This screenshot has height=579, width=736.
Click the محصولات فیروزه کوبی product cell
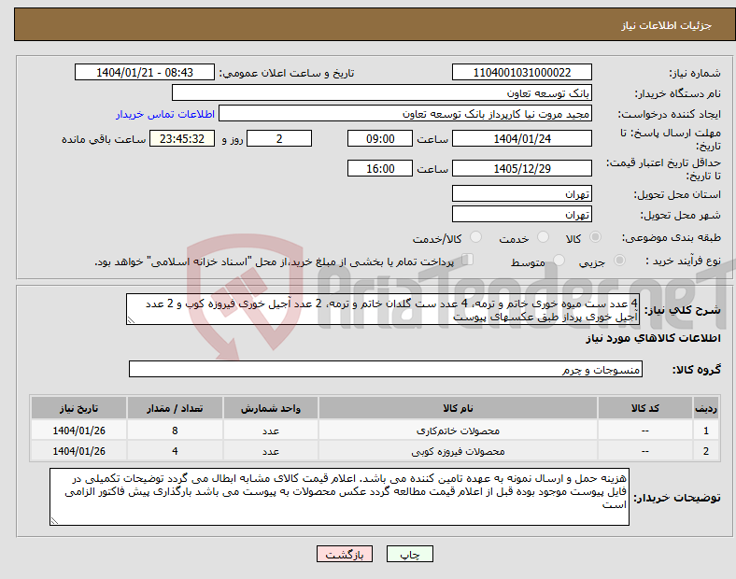coord(458,451)
